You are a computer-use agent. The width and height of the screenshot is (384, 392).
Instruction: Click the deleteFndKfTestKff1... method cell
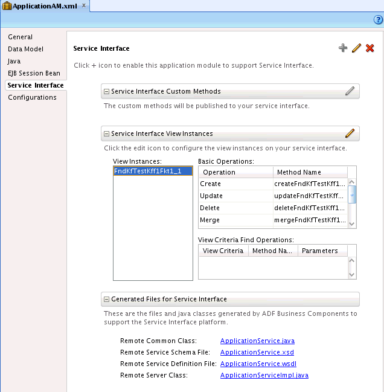click(x=310, y=208)
